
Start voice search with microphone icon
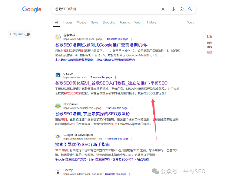click(173, 9)
